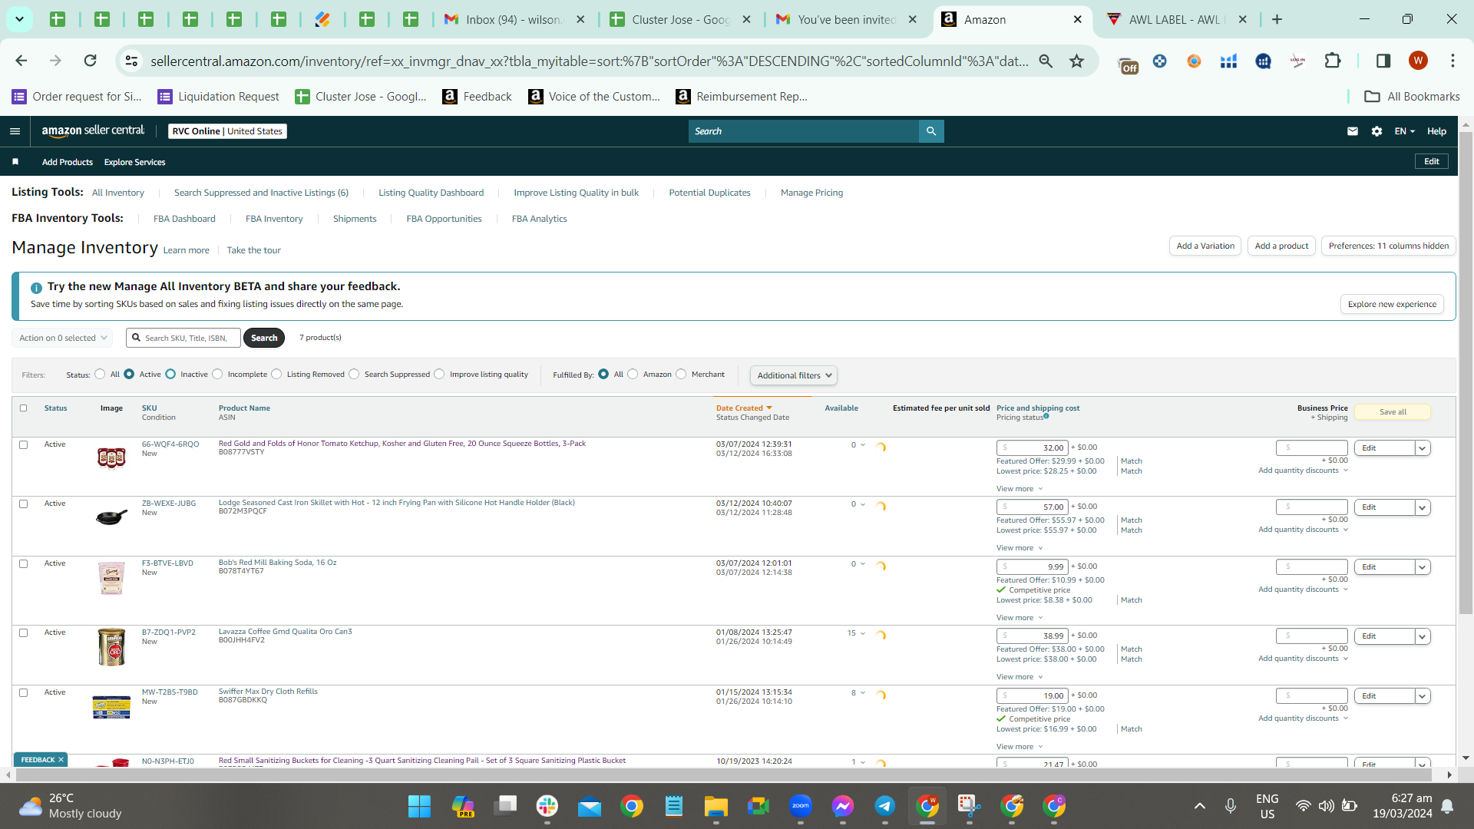Select the Search Suppressed status radio
Image resolution: width=1474 pixels, height=829 pixels.
[x=354, y=375]
